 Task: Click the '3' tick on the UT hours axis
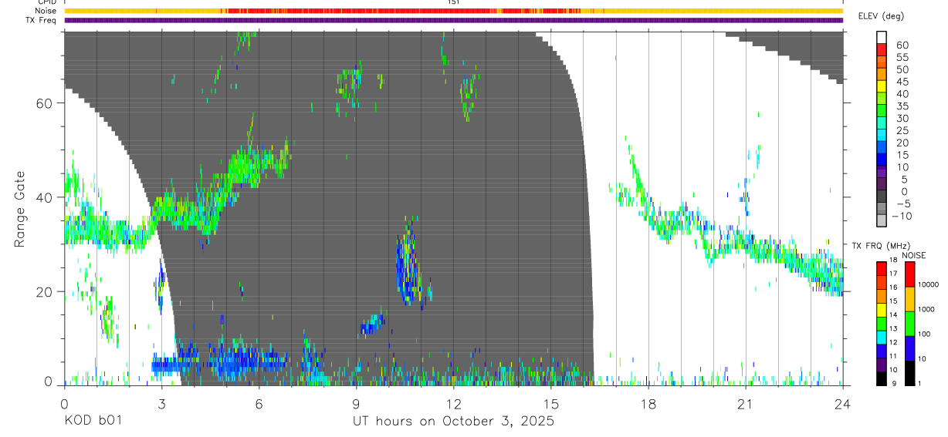[161, 404]
